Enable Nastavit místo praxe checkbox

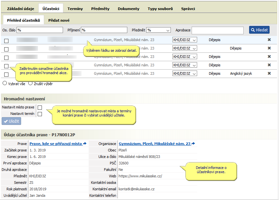(x=40, y=107)
